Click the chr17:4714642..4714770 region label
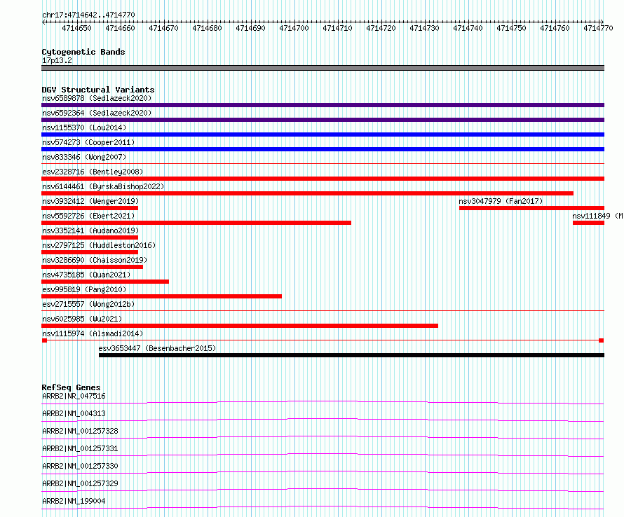Image resolution: width=624 pixels, height=517 pixels. [88, 15]
